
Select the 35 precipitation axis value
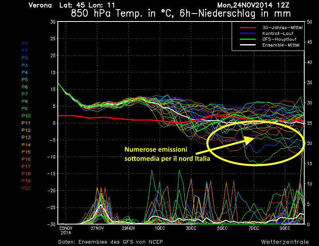click(309, 82)
